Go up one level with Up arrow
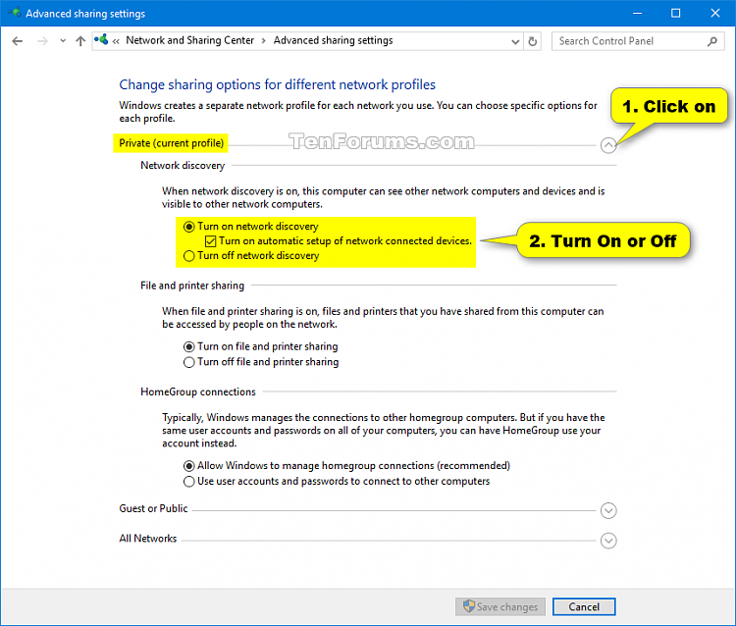The image size is (736, 626). coord(80,41)
